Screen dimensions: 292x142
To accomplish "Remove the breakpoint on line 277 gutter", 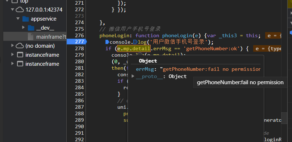I will [77, 42].
